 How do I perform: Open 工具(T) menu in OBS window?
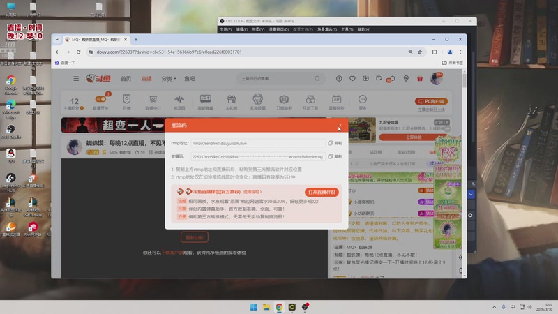[347, 29]
